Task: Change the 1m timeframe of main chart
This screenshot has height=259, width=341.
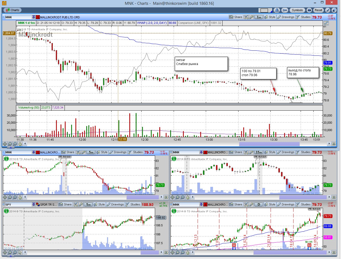Action: [259, 17]
